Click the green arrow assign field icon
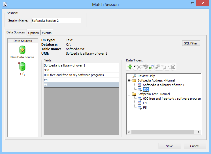 152,67
